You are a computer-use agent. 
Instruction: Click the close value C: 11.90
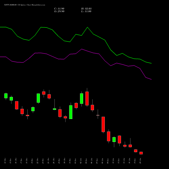59,9
